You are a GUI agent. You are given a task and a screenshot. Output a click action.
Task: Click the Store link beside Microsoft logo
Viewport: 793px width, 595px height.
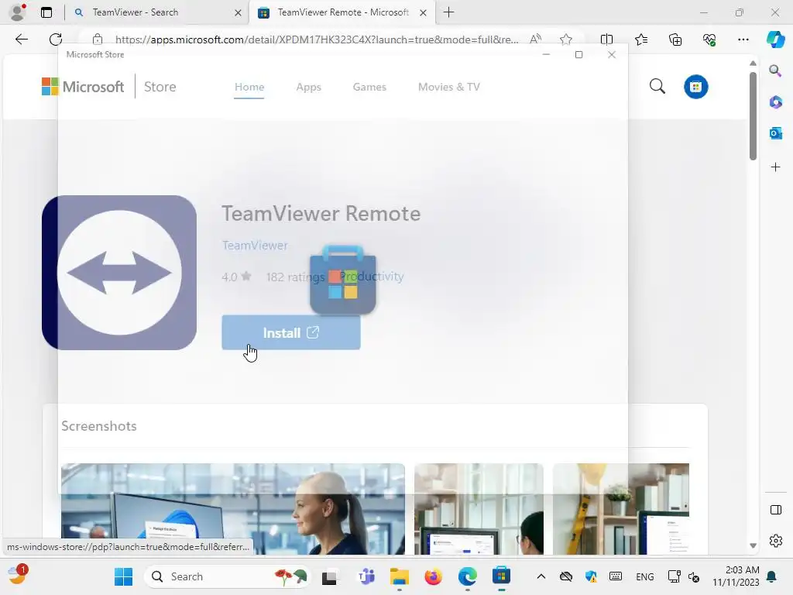point(160,87)
